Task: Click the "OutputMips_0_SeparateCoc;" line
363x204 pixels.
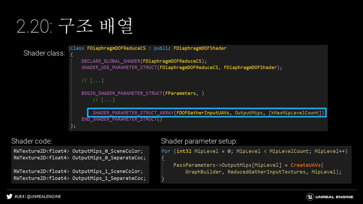Action: click(80, 158)
